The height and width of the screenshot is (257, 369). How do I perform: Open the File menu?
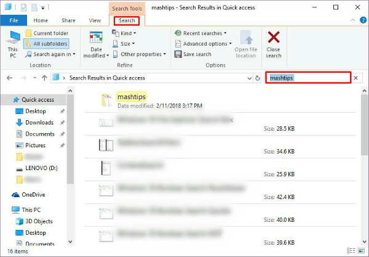[14, 20]
